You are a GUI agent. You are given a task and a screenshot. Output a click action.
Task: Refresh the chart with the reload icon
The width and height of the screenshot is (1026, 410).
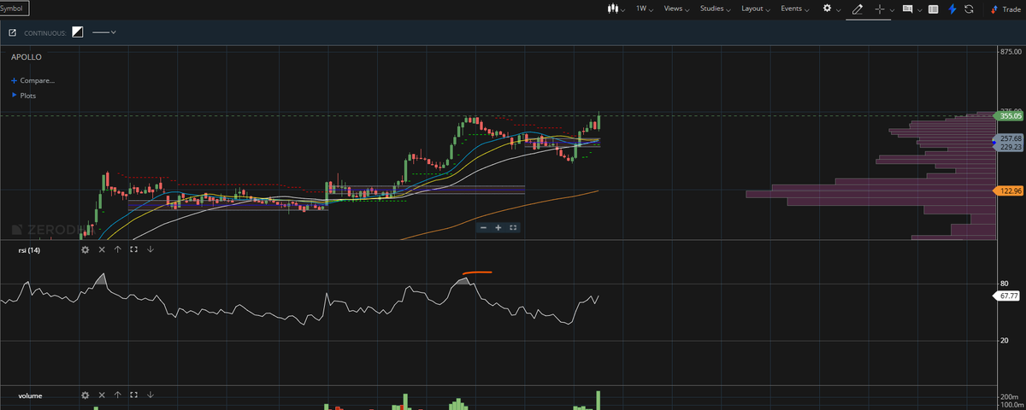(969, 9)
